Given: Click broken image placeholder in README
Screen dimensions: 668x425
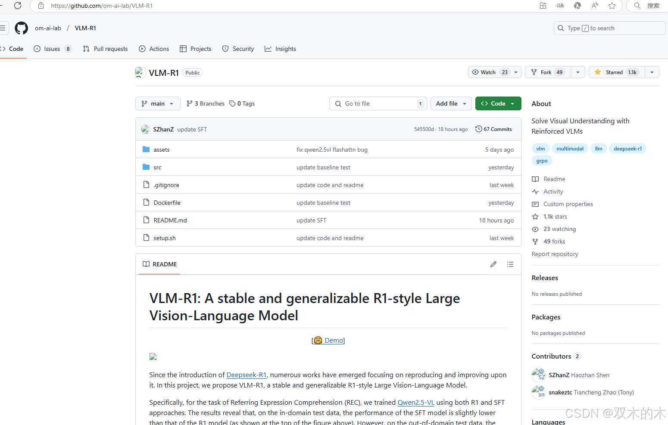Looking at the screenshot, I should [153, 356].
